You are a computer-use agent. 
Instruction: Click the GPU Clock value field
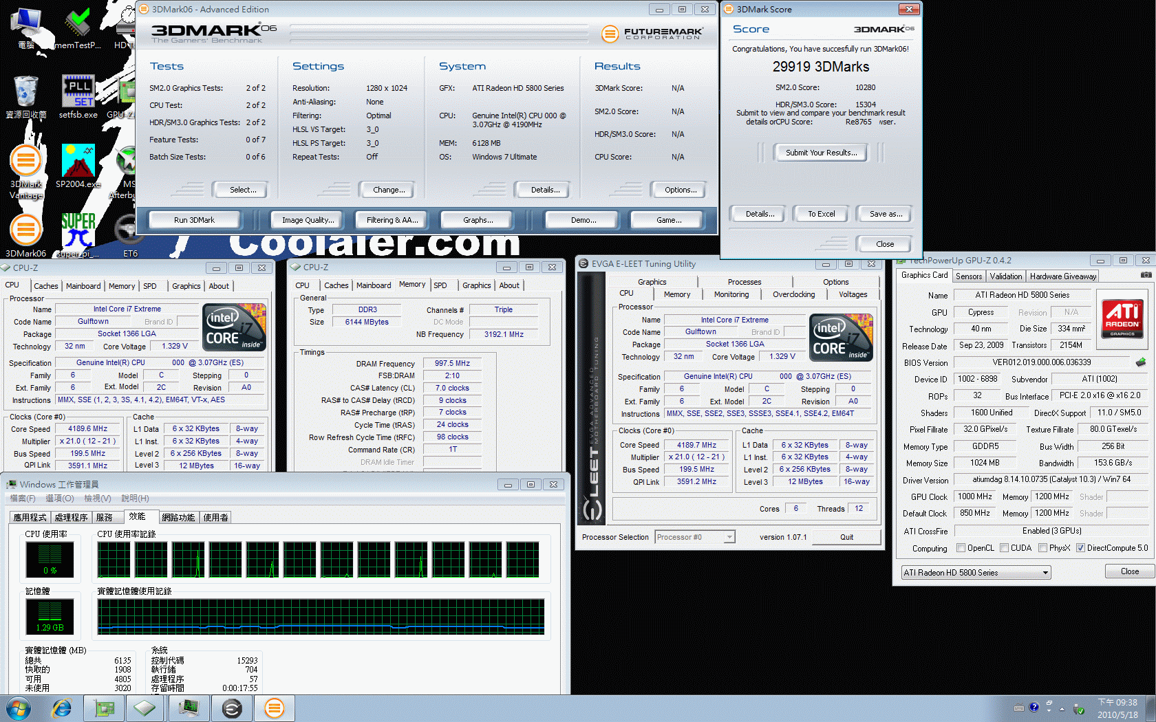tap(975, 496)
